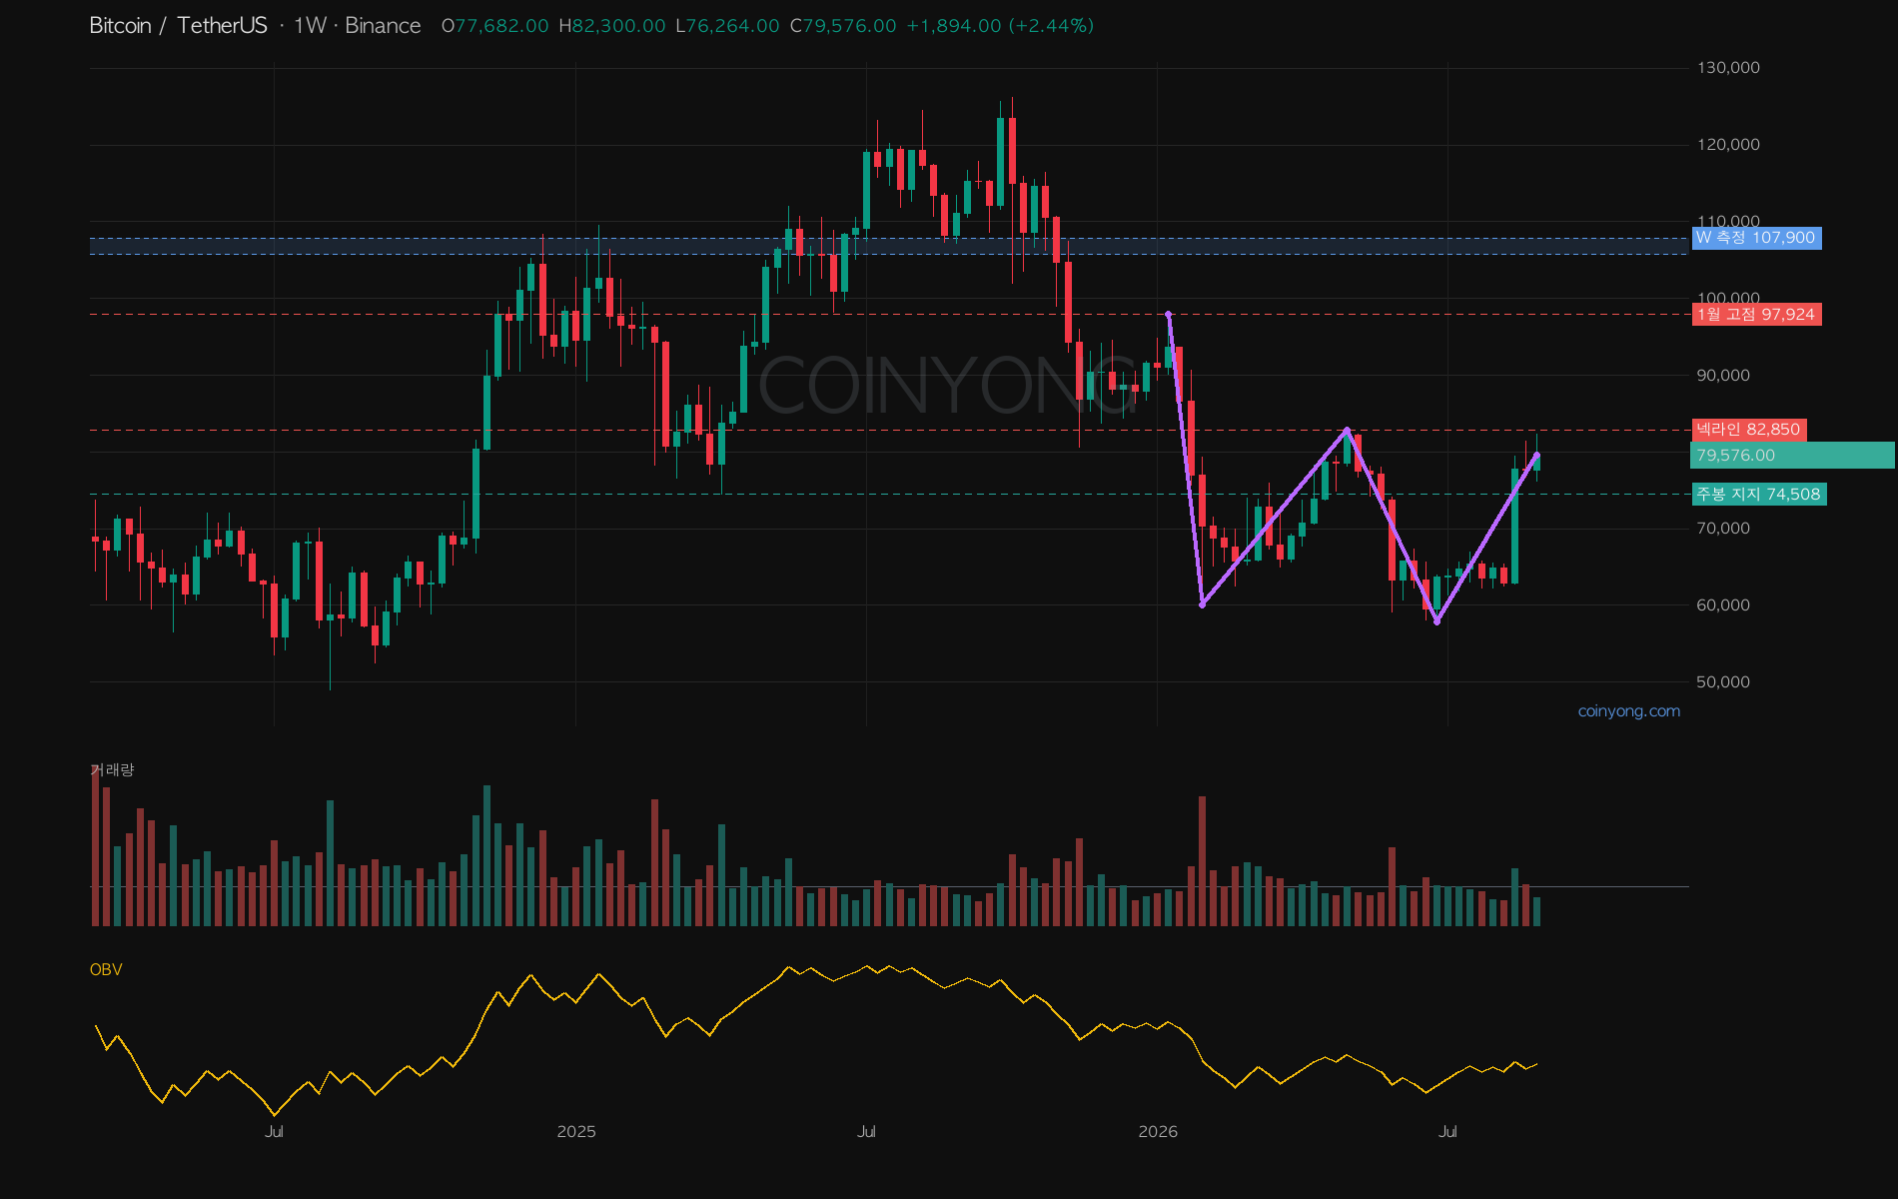Click the Jul label left of 2025

[274, 1132]
